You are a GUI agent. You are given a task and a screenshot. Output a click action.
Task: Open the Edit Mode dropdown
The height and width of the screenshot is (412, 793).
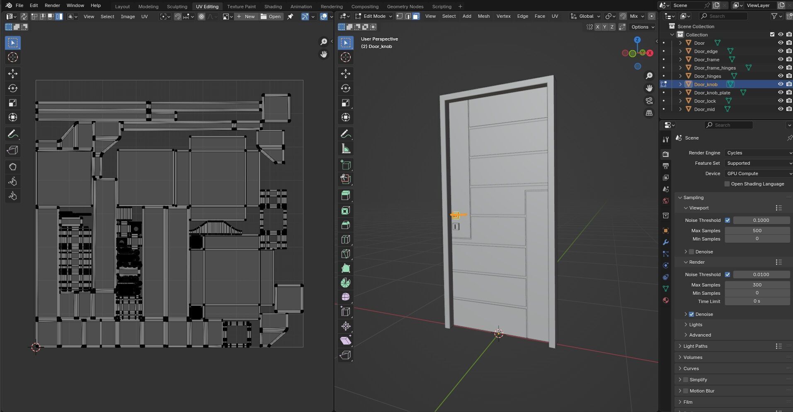tap(373, 16)
